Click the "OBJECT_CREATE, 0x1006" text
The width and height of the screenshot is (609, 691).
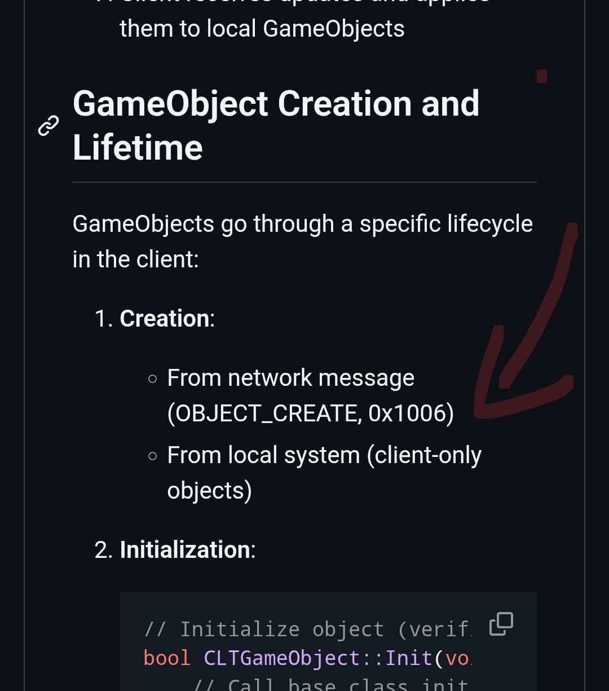tap(310, 413)
